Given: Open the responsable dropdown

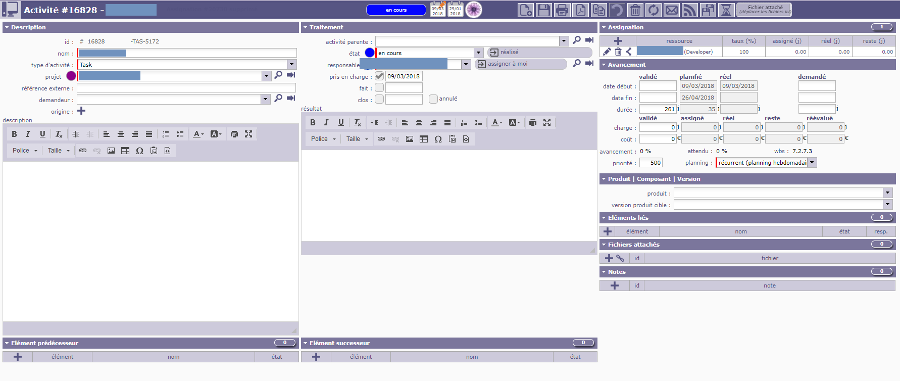Looking at the screenshot, I should click(466, 64).
